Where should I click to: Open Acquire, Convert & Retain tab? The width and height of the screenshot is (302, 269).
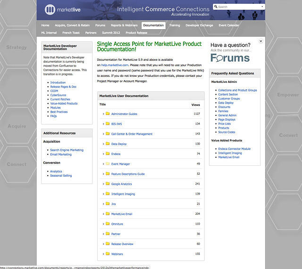click(x=72, y=25)
